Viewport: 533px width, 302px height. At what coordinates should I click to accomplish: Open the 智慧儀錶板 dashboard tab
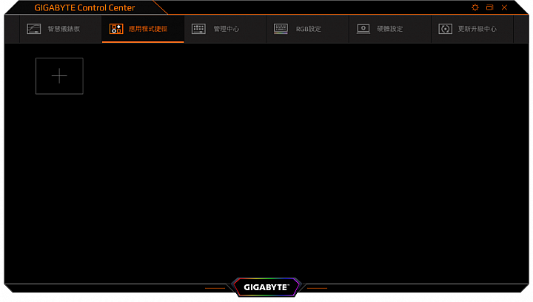(x=61, y=29)
